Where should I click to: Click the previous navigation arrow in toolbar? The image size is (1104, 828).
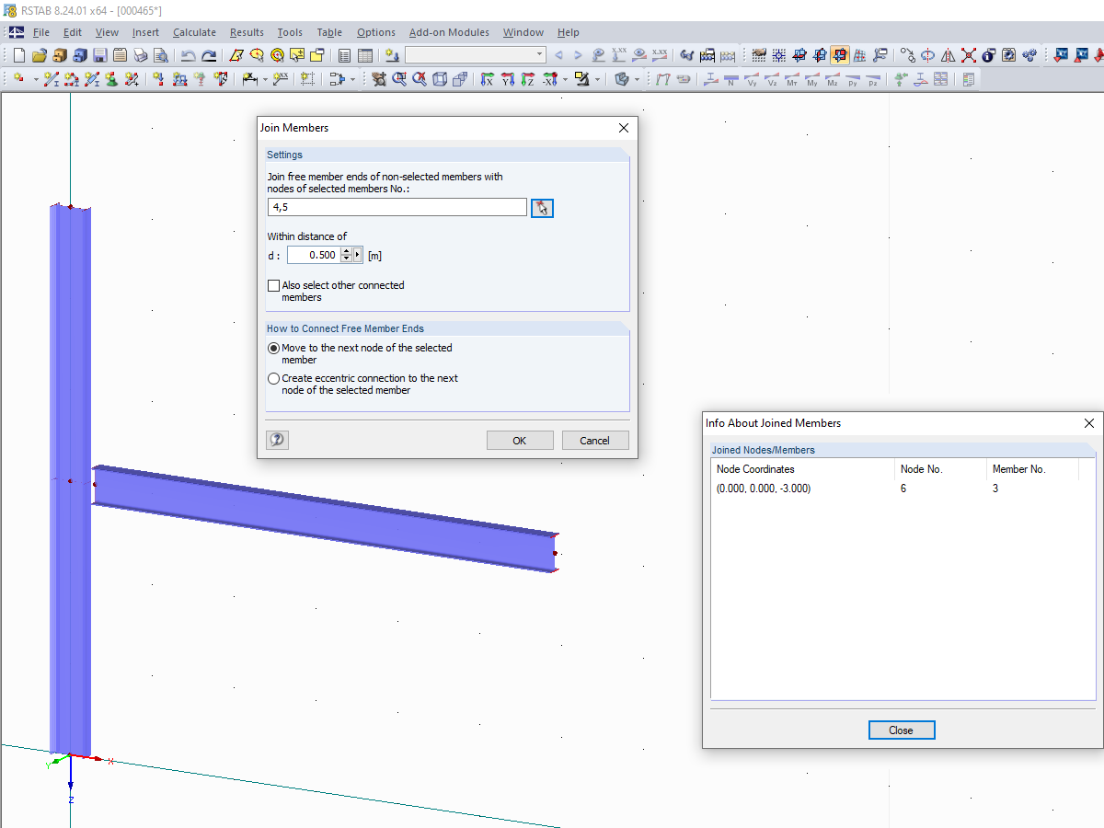point(558,55)
